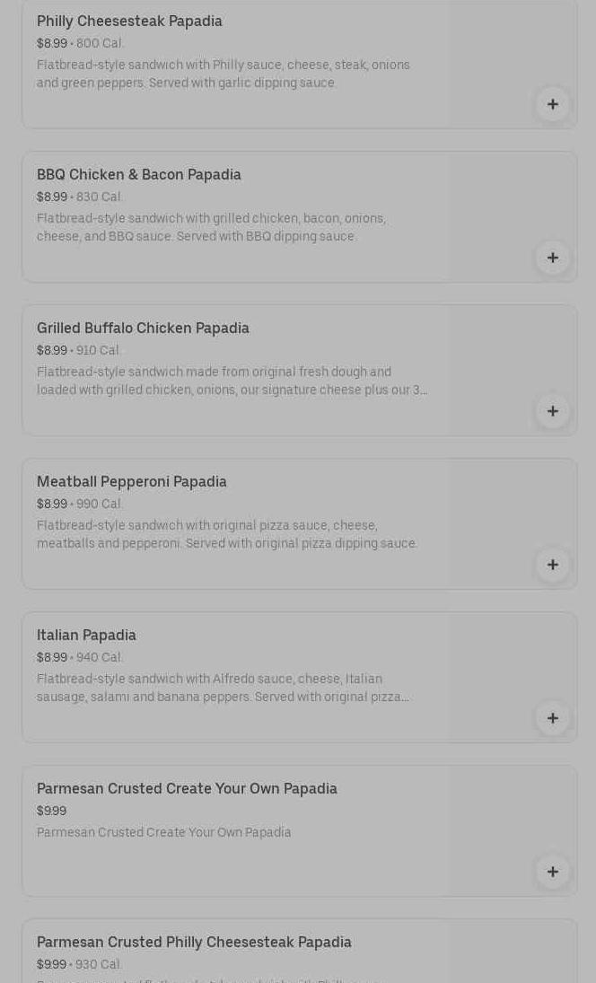Expand truncated Italian Papadia description

coord(223,689)
